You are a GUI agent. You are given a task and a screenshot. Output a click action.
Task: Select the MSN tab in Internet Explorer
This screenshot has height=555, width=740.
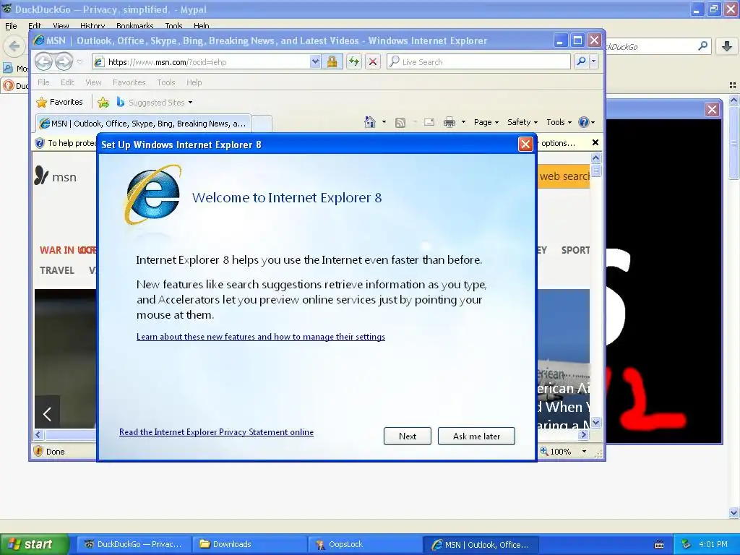pyautogui.click(x=143, y=124)
